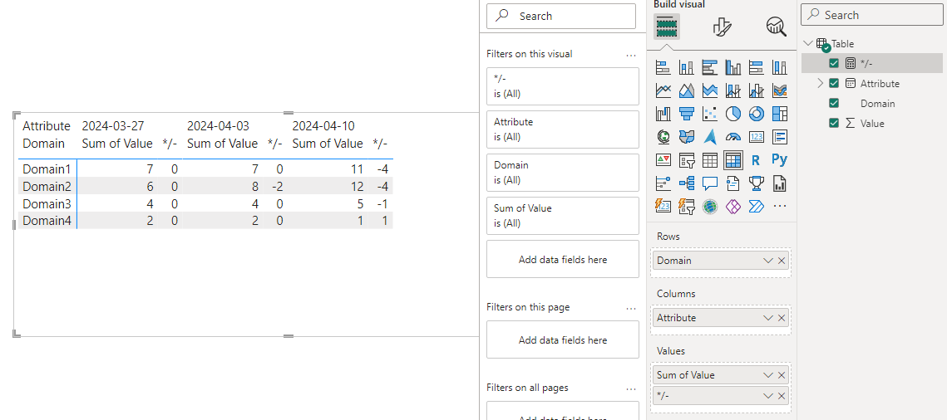The height and width of the screenshot is (420, 947).
Task: Pick the treemap visual
Action: (x=780, y=113)
